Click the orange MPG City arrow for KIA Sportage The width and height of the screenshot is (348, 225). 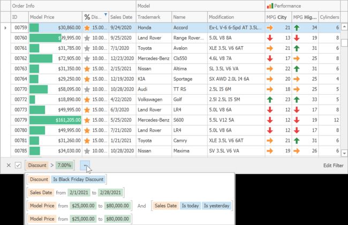pos(270,79)
